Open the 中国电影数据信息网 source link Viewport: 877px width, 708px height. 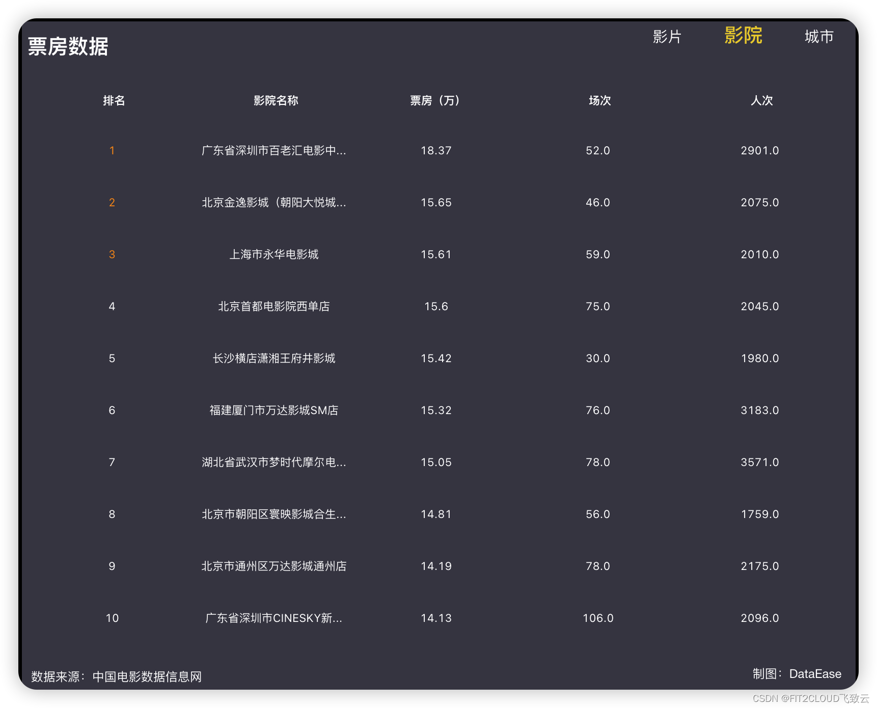[147, 676]
